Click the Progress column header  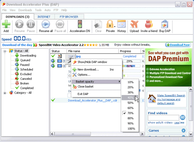(130, 51)
